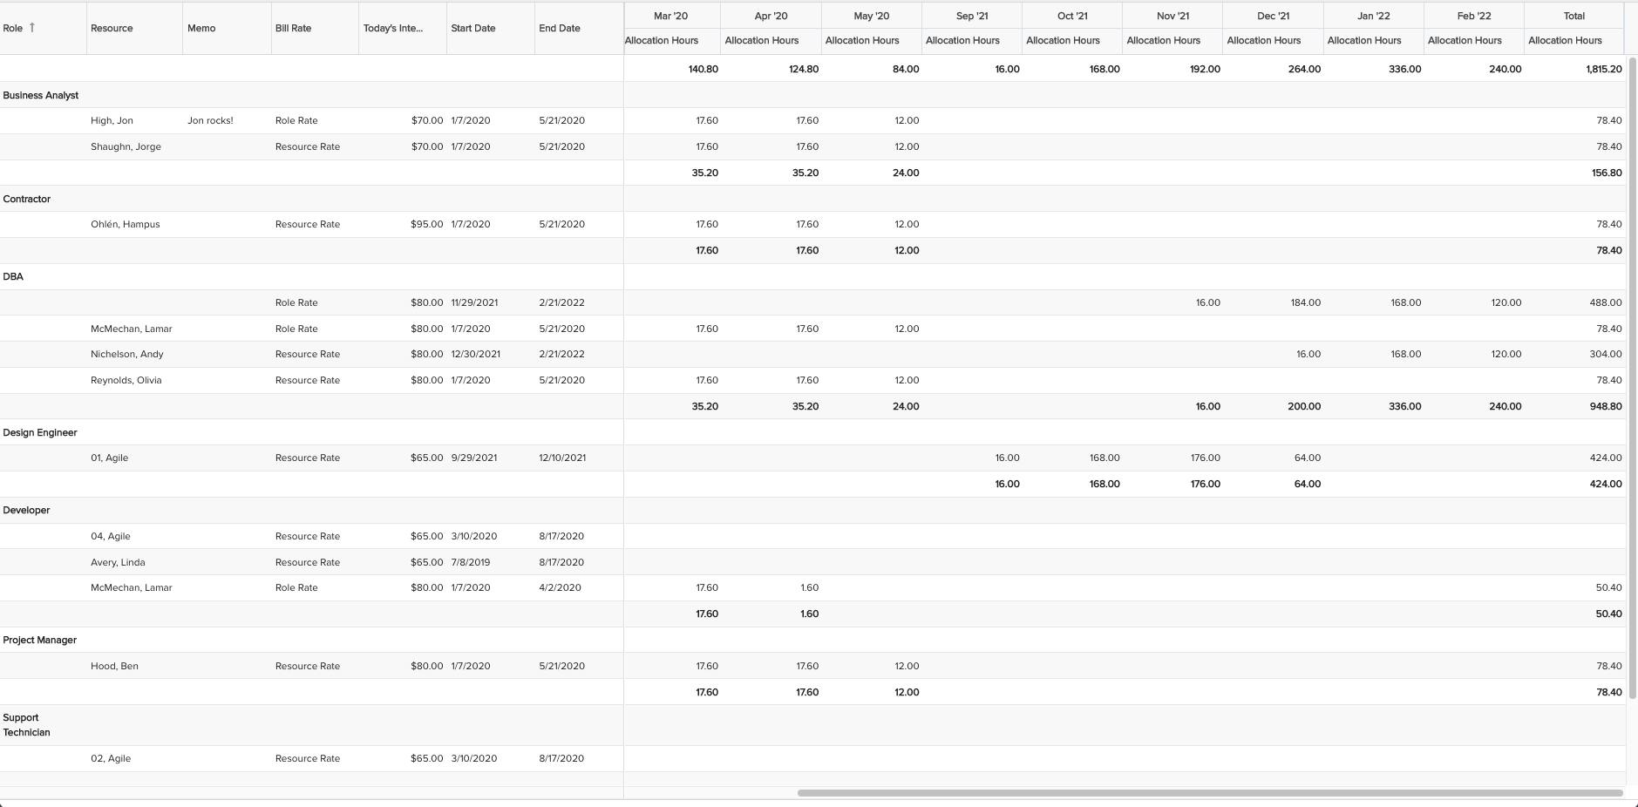Viewport: 1638px width, 807px height.
Task: Select the Dec '21 period header
Action: click(1273, 16)
